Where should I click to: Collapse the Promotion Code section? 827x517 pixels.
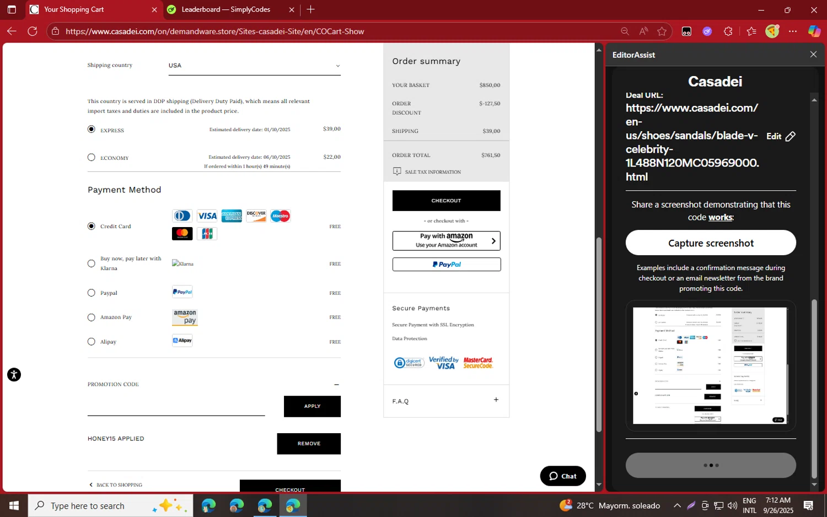(x=336, y=384)
